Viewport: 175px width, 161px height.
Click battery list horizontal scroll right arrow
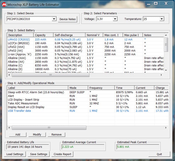161,75
